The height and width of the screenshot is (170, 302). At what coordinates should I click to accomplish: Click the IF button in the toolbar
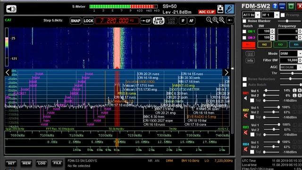click(183, 21)
